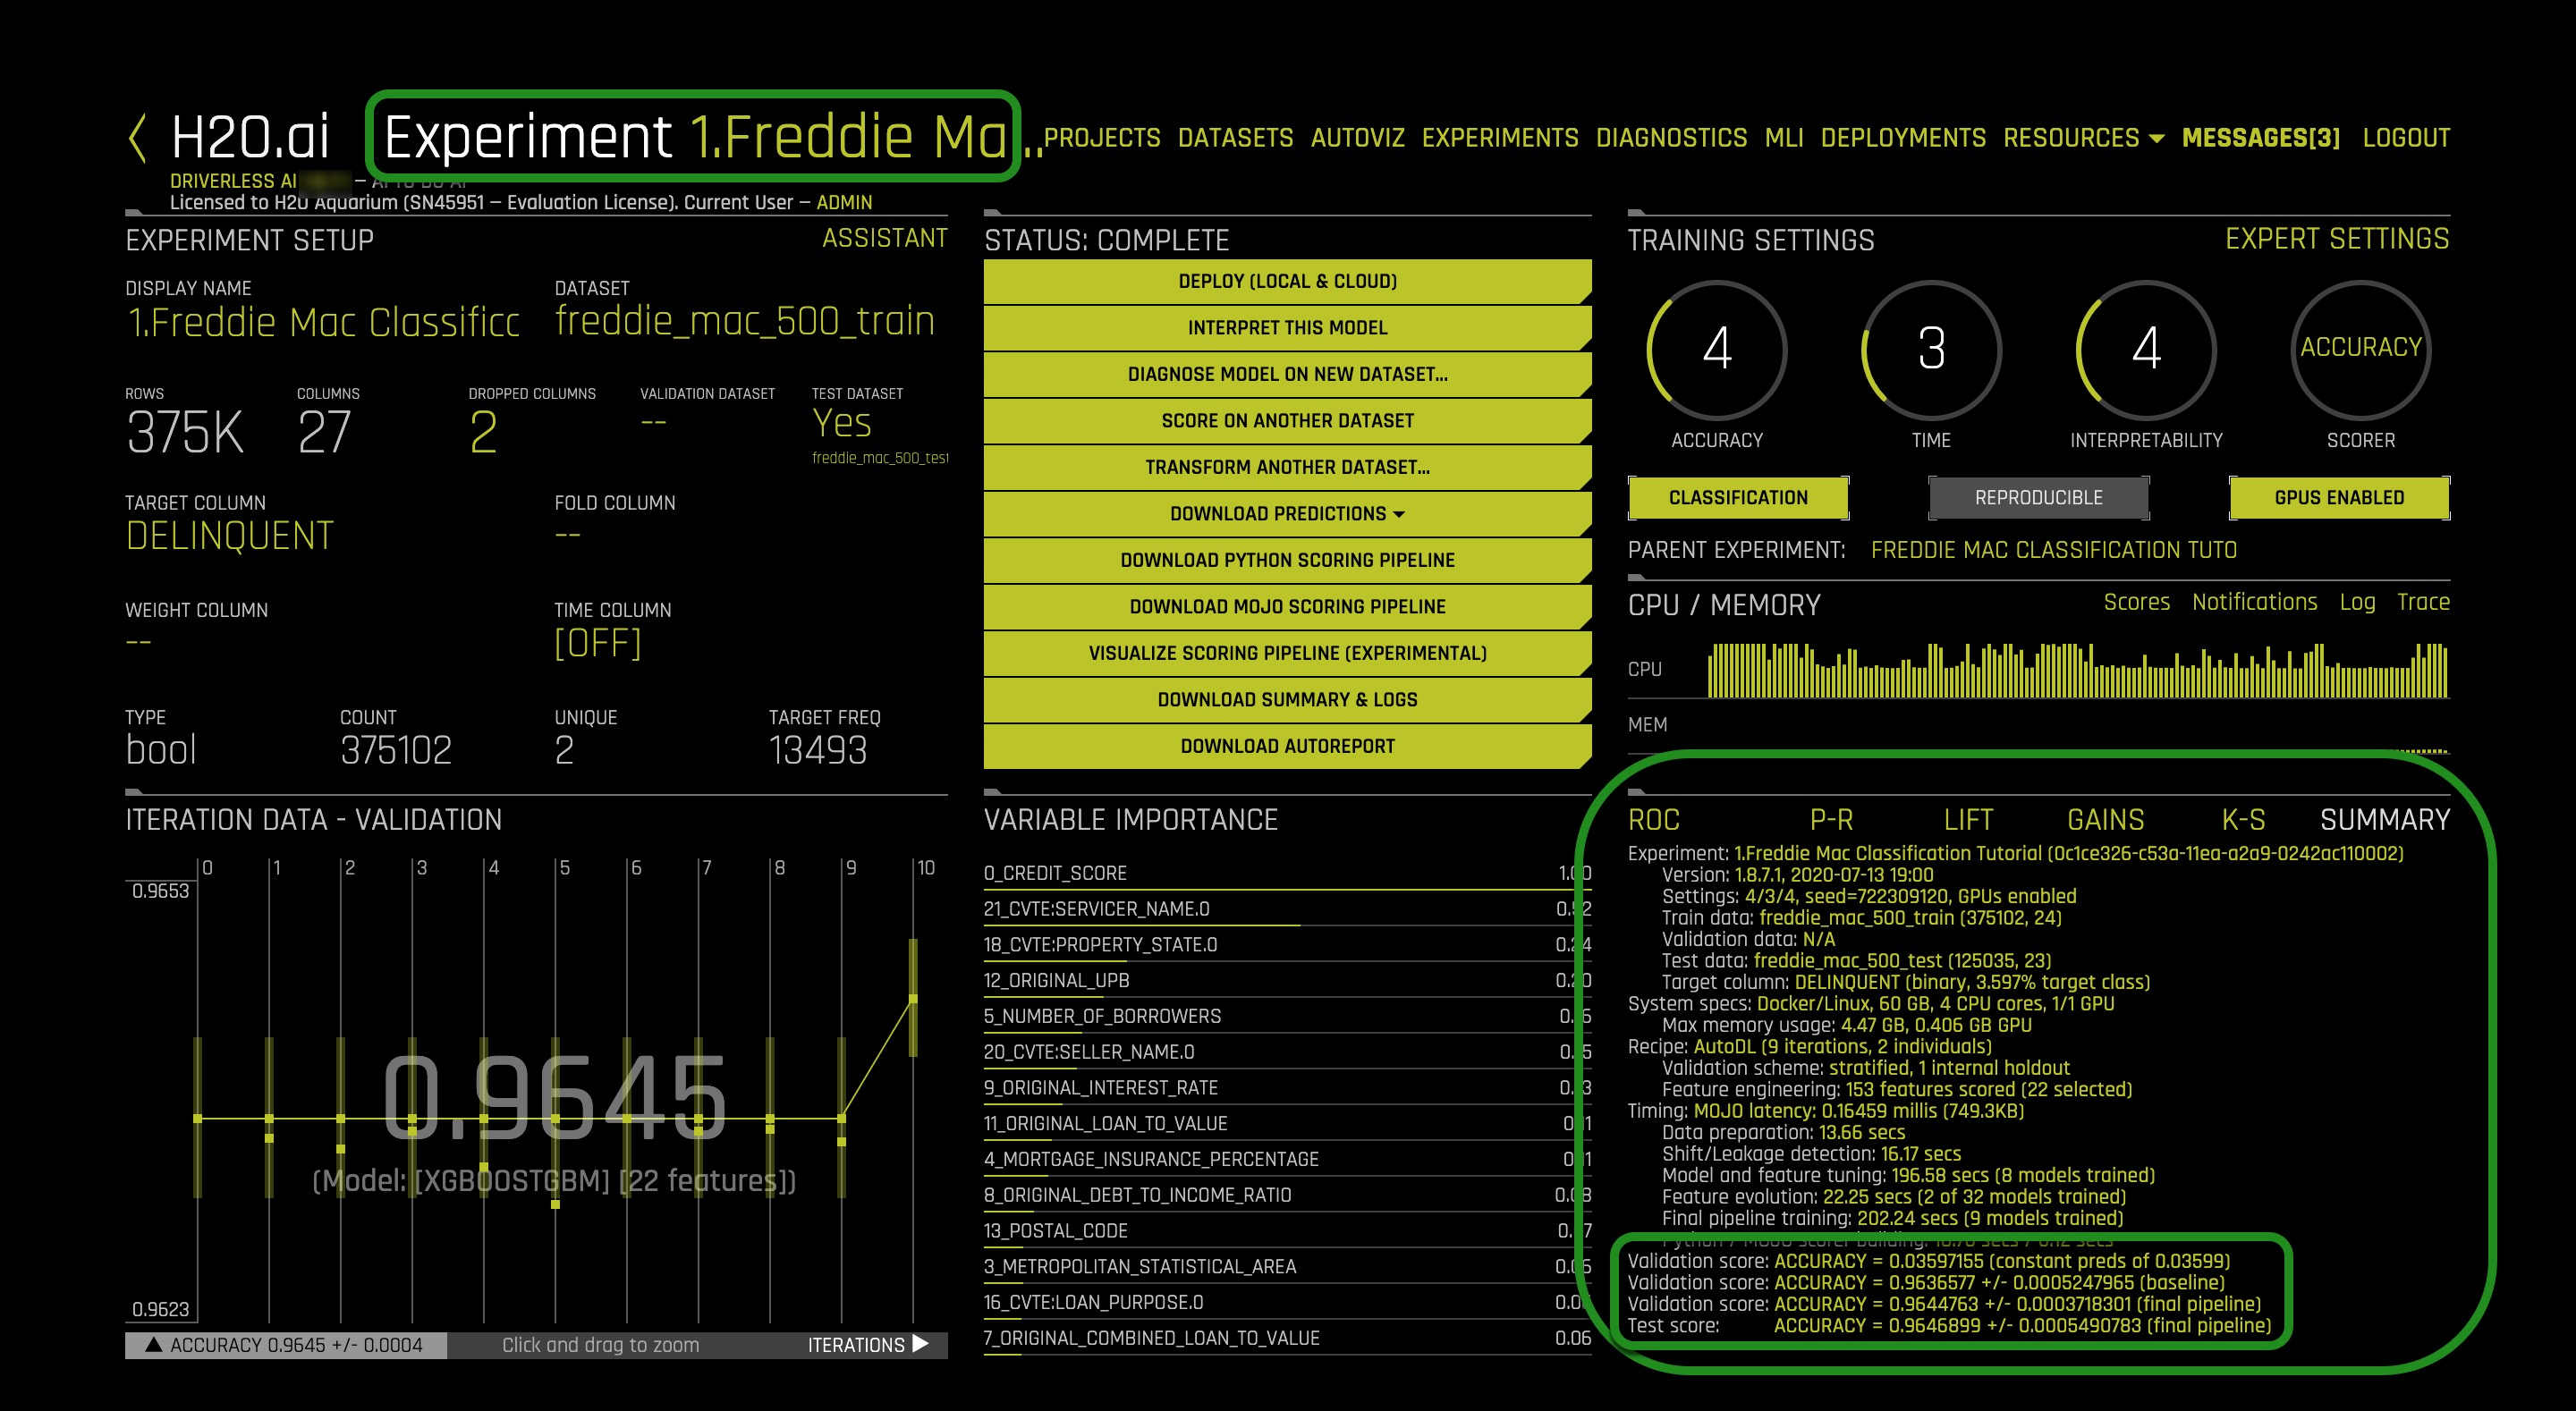Click DEPLOY (LOCAL & CLOUD) button
This screenshot has width=2576, height=1411.
coord(1287,281)
